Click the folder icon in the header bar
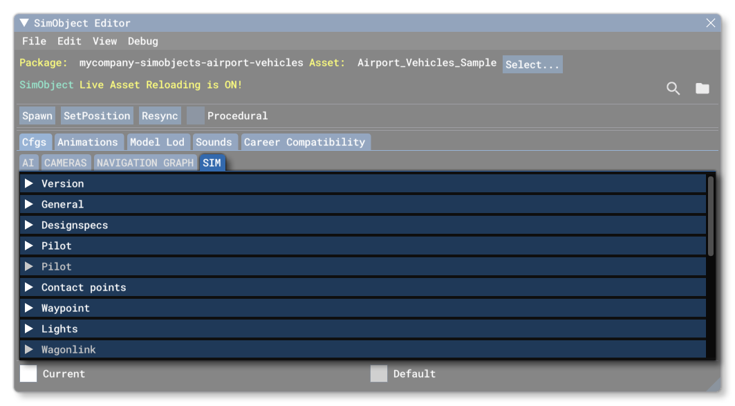 coord(702,89)
